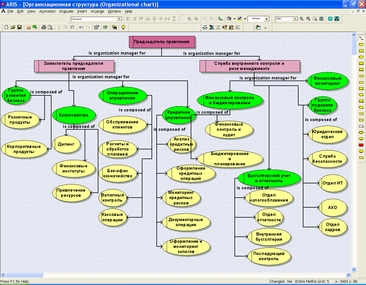
Task: Select the connection line tool in the side palette
Action: click(x=361, y=38)
